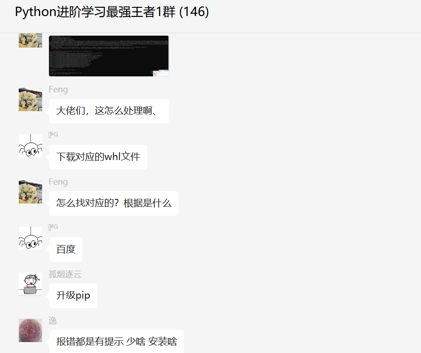The width and height of the screenshot is (421, 353).
Task: Click Feng's flower avatar beside the screenshot
Action: pyautogui.click(x=30, y=40)
